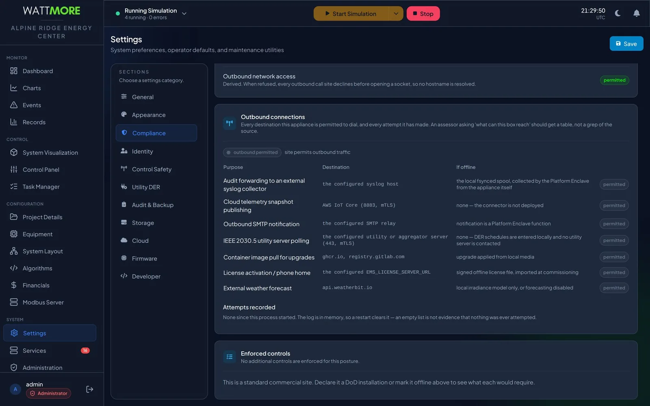Viewport: 650px width, 406px height.
Task: Open Services page with 16 badge
Action: [50, 351]
